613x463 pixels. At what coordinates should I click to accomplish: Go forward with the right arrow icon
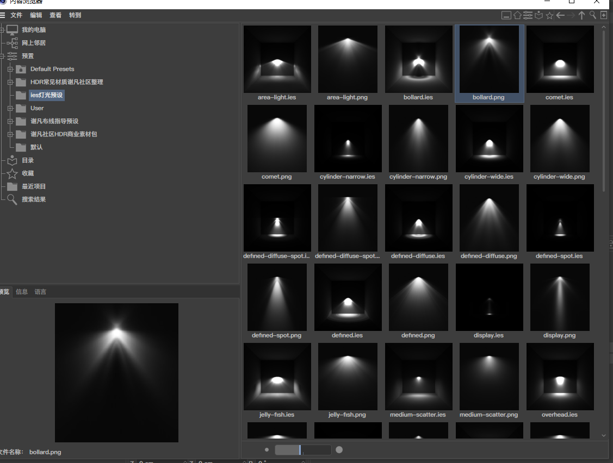coord(571,15)
